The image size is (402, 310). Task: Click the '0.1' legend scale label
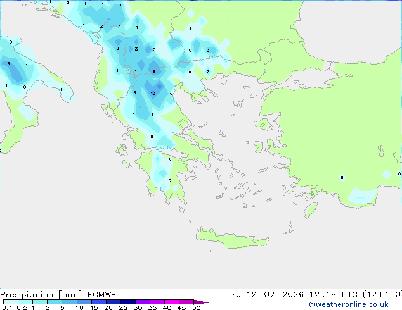coord(7,307)
